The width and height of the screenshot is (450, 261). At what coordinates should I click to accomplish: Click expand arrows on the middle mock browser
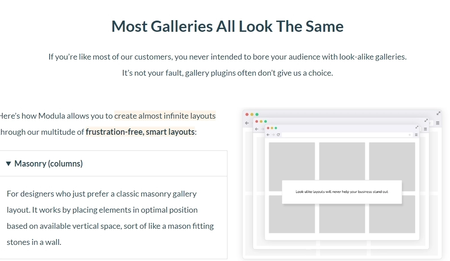(426, 120)
